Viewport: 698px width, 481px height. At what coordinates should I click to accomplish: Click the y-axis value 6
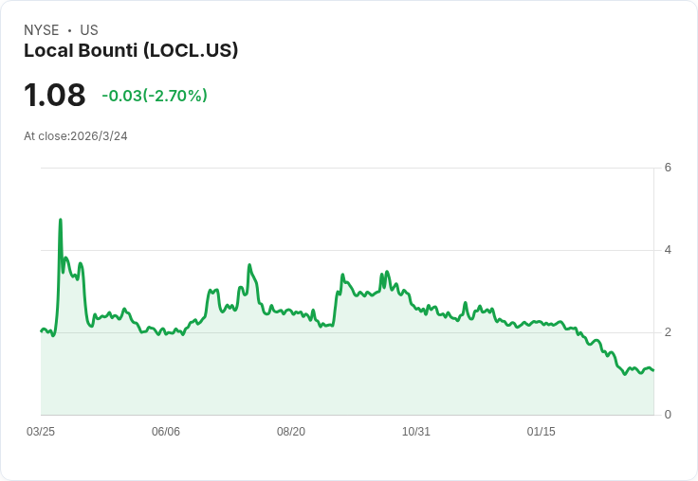[669, 169]
